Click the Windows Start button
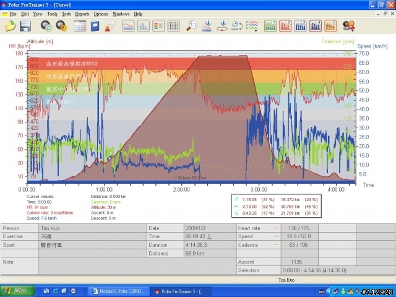This screenshot has width=396, height=297. pyautogui.click(x=17, y=291)
